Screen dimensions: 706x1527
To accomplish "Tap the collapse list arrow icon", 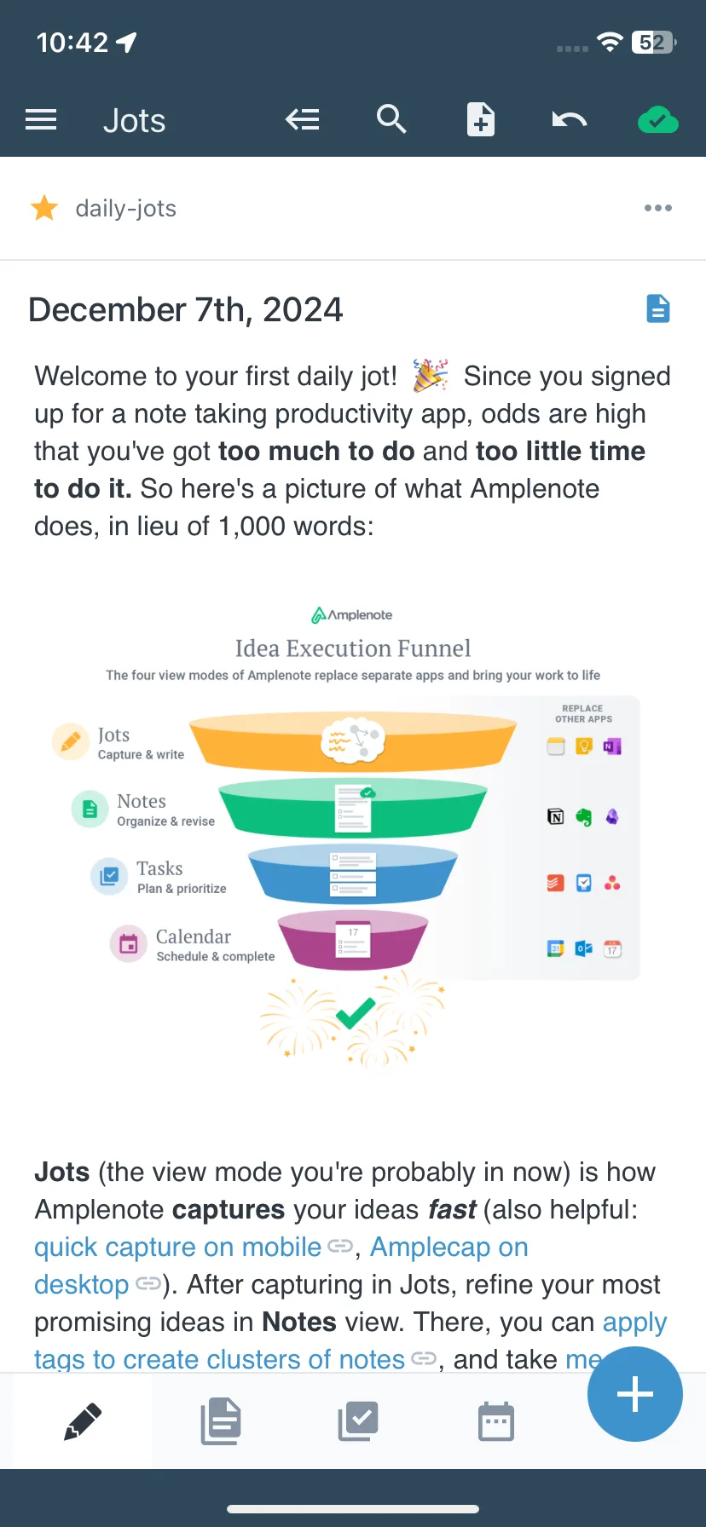I will click(x=303, y=120).
